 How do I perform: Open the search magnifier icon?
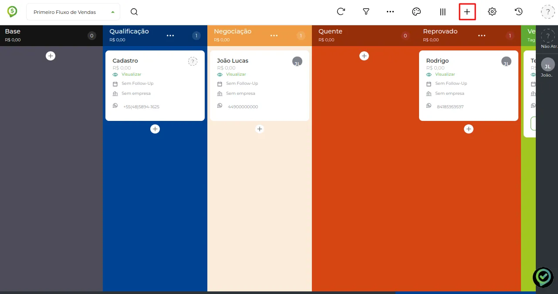pos(134,12)
